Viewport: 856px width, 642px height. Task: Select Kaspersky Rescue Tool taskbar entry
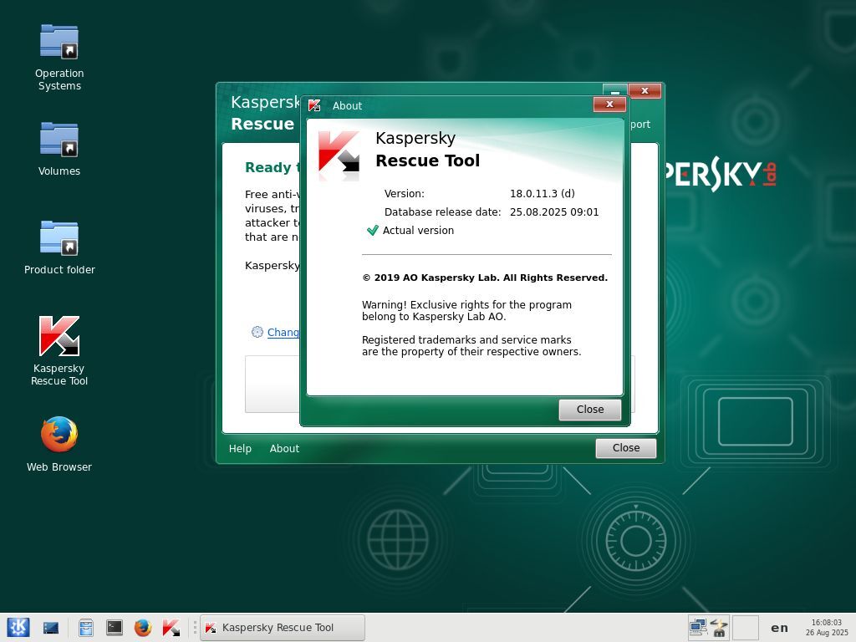point(283,627)
